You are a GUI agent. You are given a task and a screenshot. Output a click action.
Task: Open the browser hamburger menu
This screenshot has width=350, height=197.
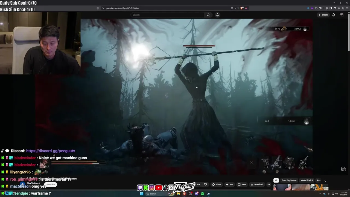click(347, 8)
